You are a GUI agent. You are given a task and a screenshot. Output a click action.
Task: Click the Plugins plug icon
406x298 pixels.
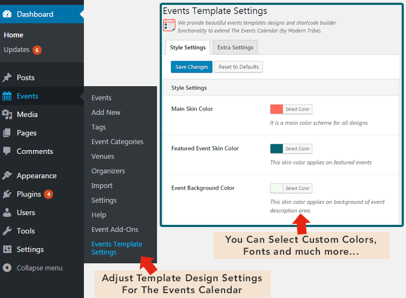[x=7, y=194]
